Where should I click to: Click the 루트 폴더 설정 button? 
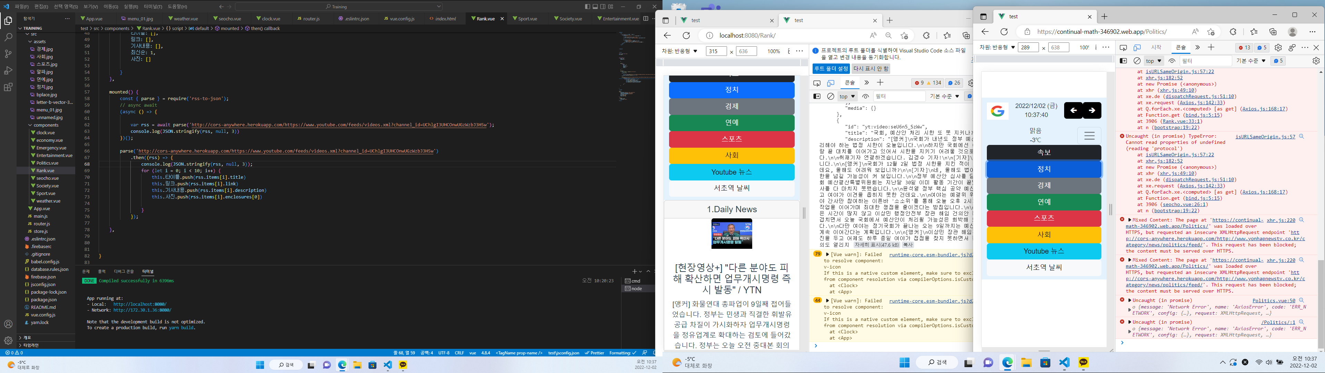pyautogui.click(x=831, y=68)
